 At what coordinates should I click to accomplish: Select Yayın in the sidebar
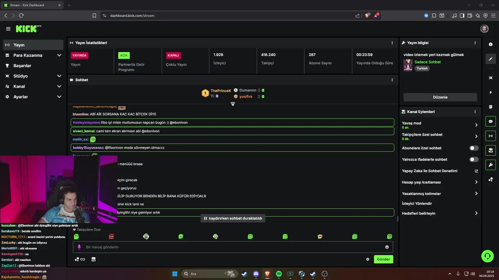click(33, 45)
